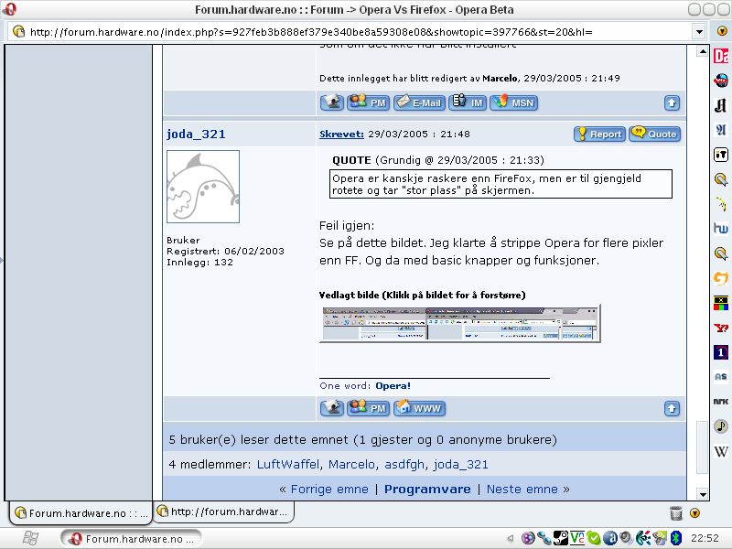Open the blue hw bookmark icon
The height and width of the screenshot is (549, 732).
721,228
